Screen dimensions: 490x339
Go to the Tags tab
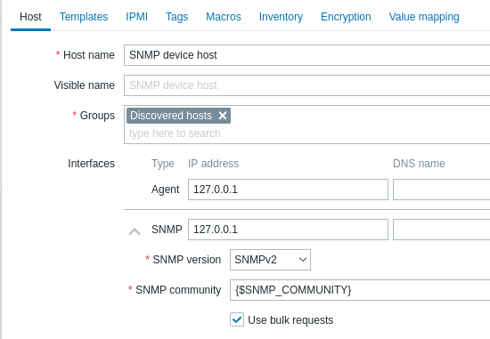177,17
